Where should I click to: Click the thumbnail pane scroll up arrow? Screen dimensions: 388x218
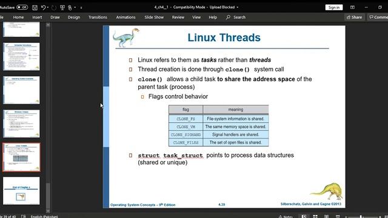tap(48, 25)
